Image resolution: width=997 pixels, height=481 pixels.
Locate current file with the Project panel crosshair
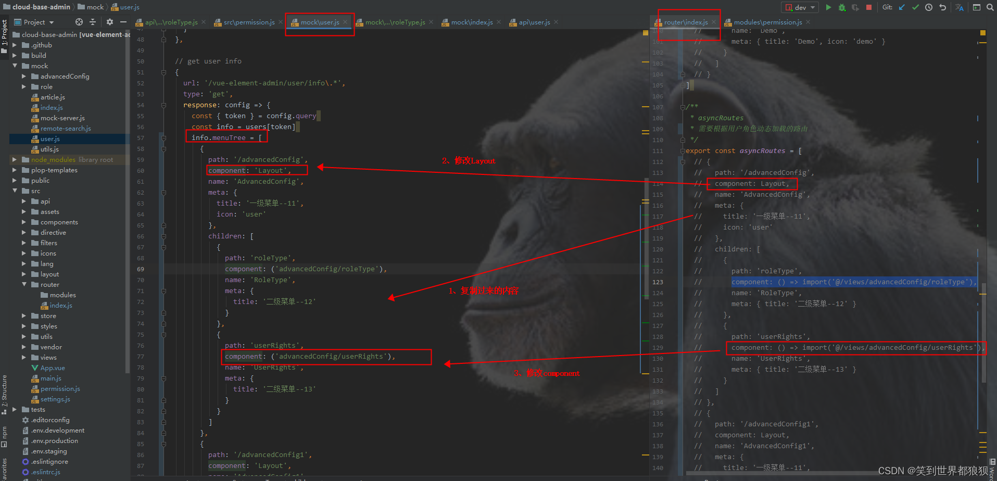click(x=79, y=22)
